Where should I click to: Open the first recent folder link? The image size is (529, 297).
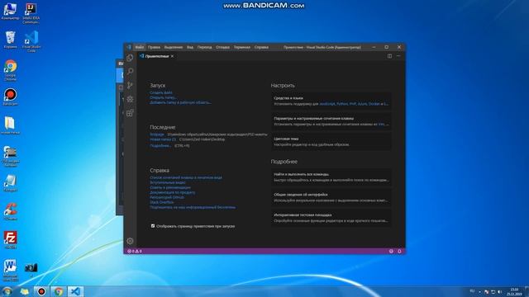tap(157, 134)
